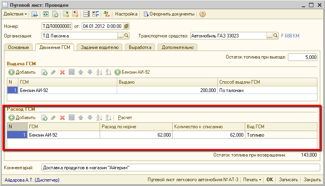Switch to the Основные tab

pos(18,47)
